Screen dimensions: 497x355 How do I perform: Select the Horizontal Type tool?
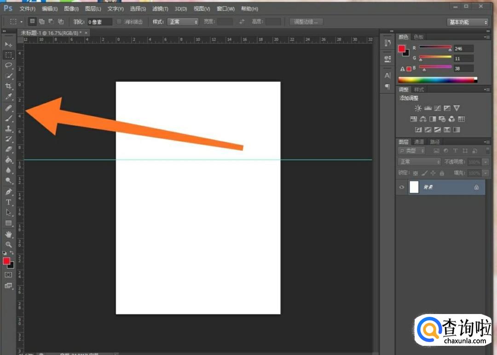point(8,202)
